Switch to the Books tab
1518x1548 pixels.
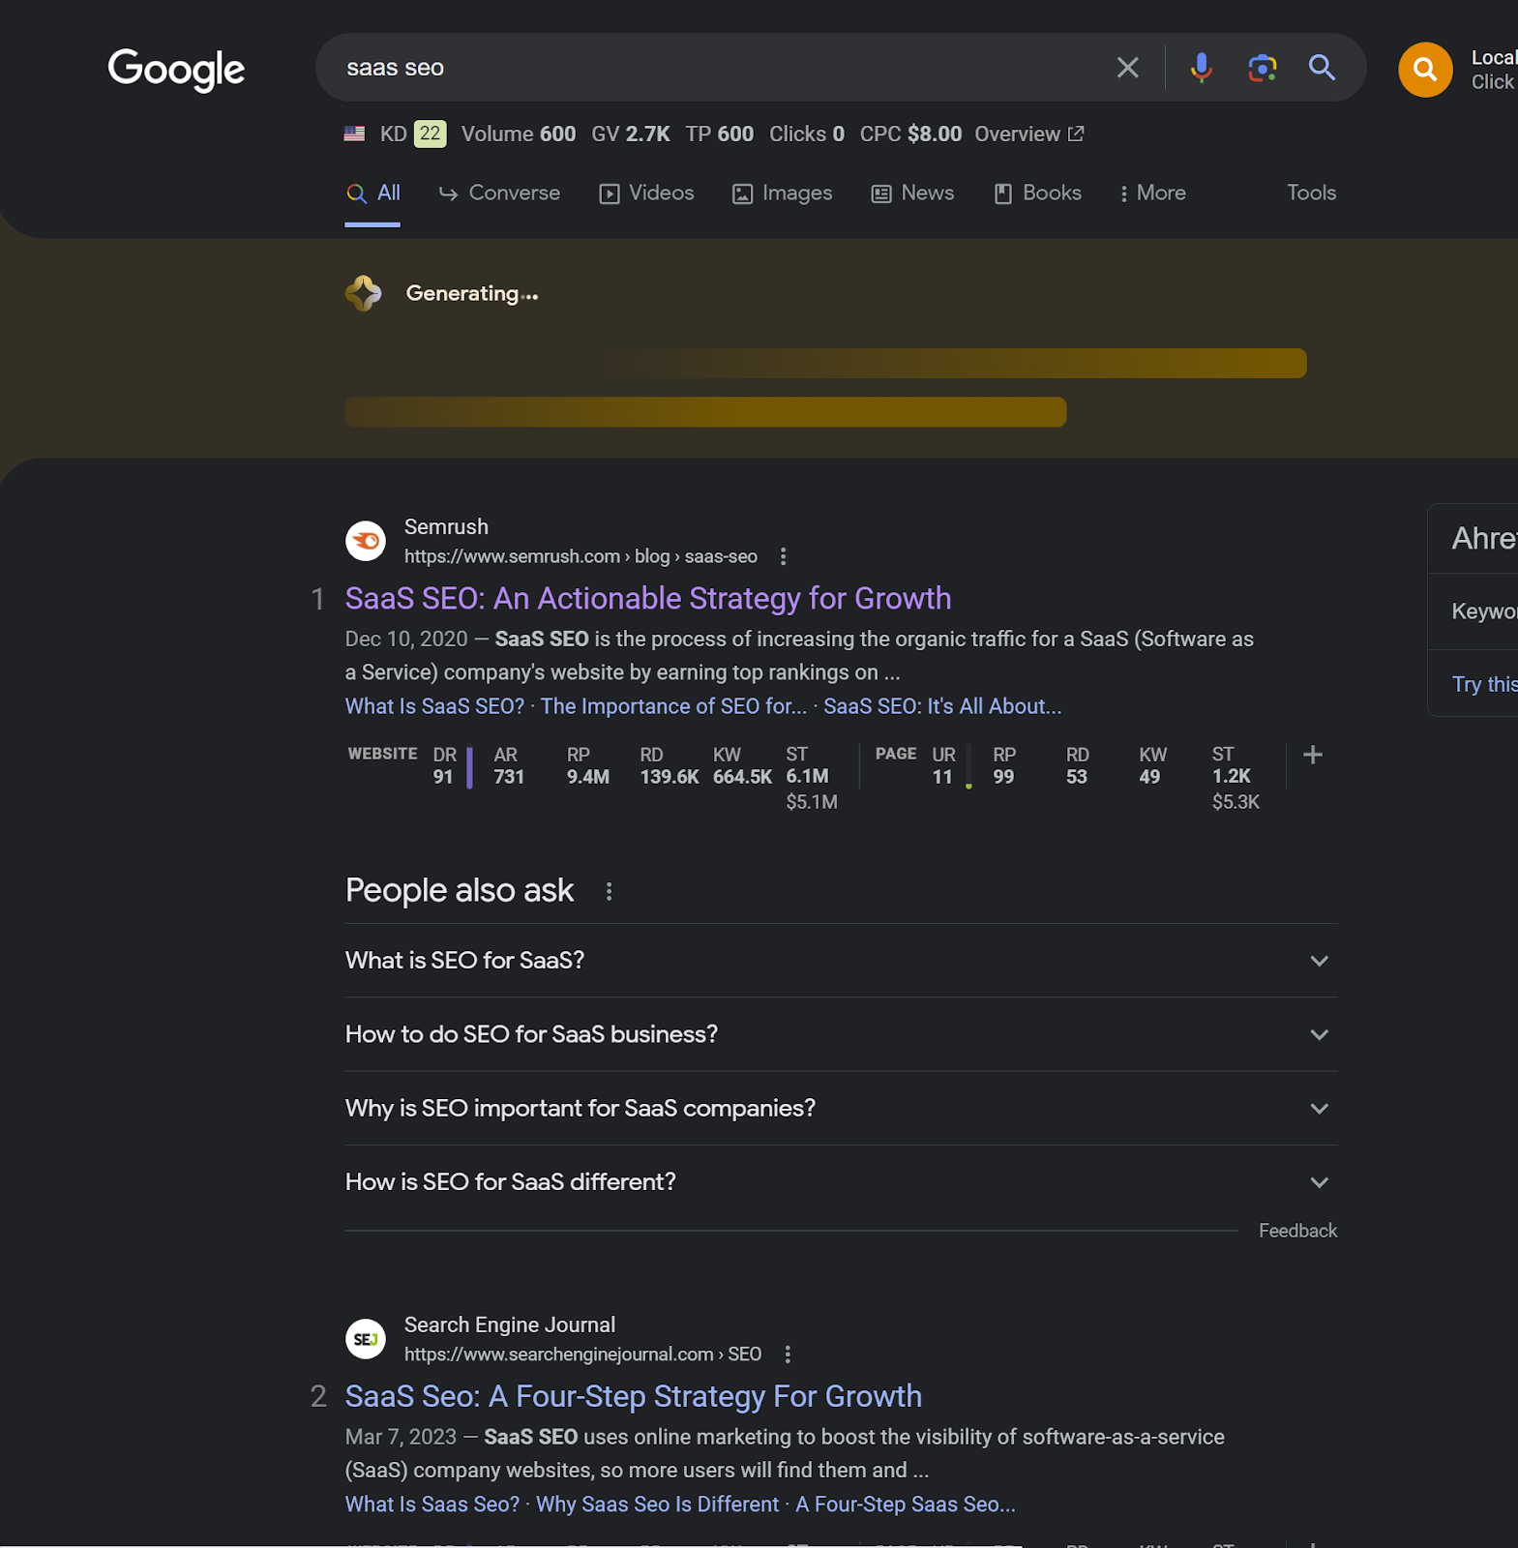1037,193
